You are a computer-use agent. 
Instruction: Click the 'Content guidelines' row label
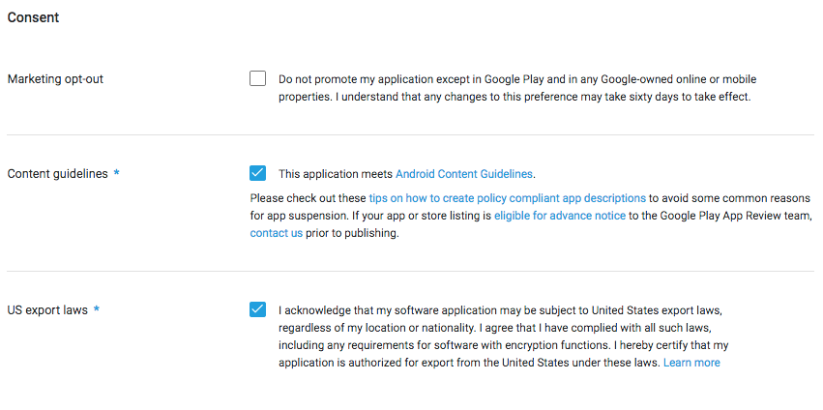pyautogui.click(x=57, y=174)
